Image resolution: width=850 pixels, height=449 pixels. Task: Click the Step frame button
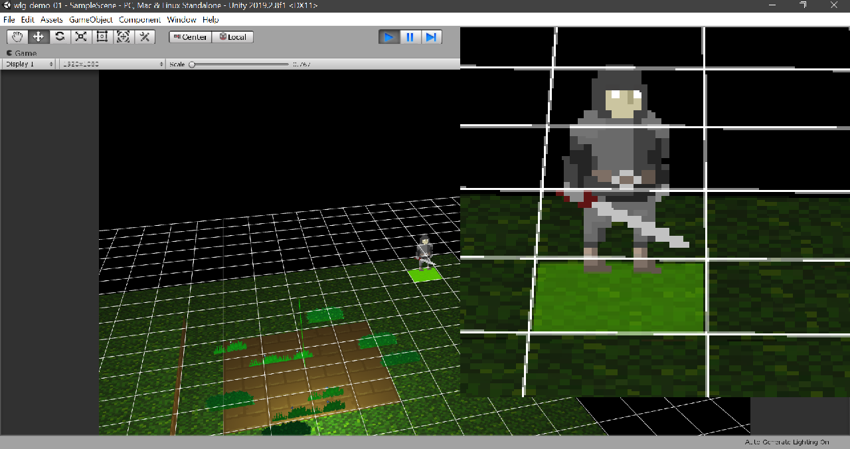pyautogui.click(x=431, y=37)
